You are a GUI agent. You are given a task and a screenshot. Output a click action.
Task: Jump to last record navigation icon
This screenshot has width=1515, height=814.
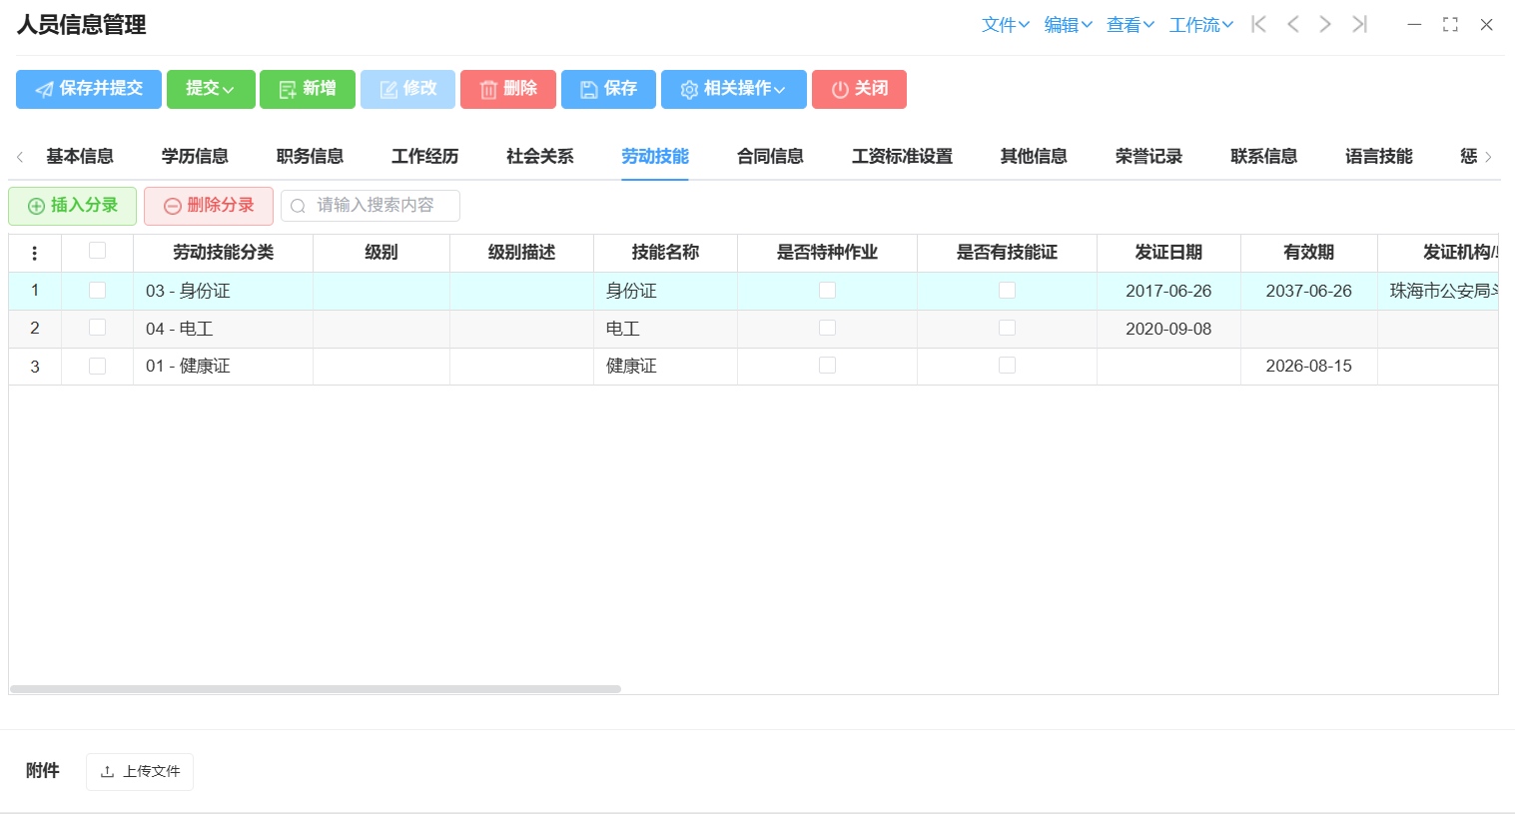pos(1359,24)
